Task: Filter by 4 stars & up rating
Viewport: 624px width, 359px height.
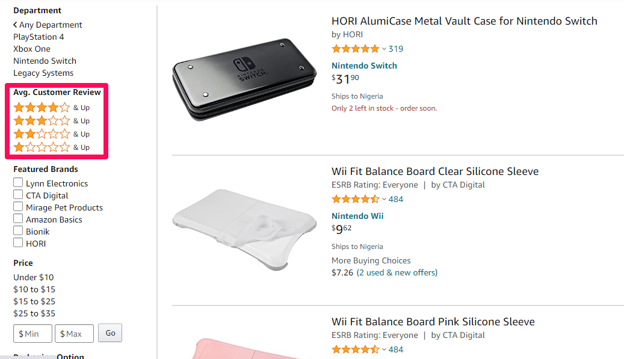Action: pyautogui.click(x=52, y=108)
